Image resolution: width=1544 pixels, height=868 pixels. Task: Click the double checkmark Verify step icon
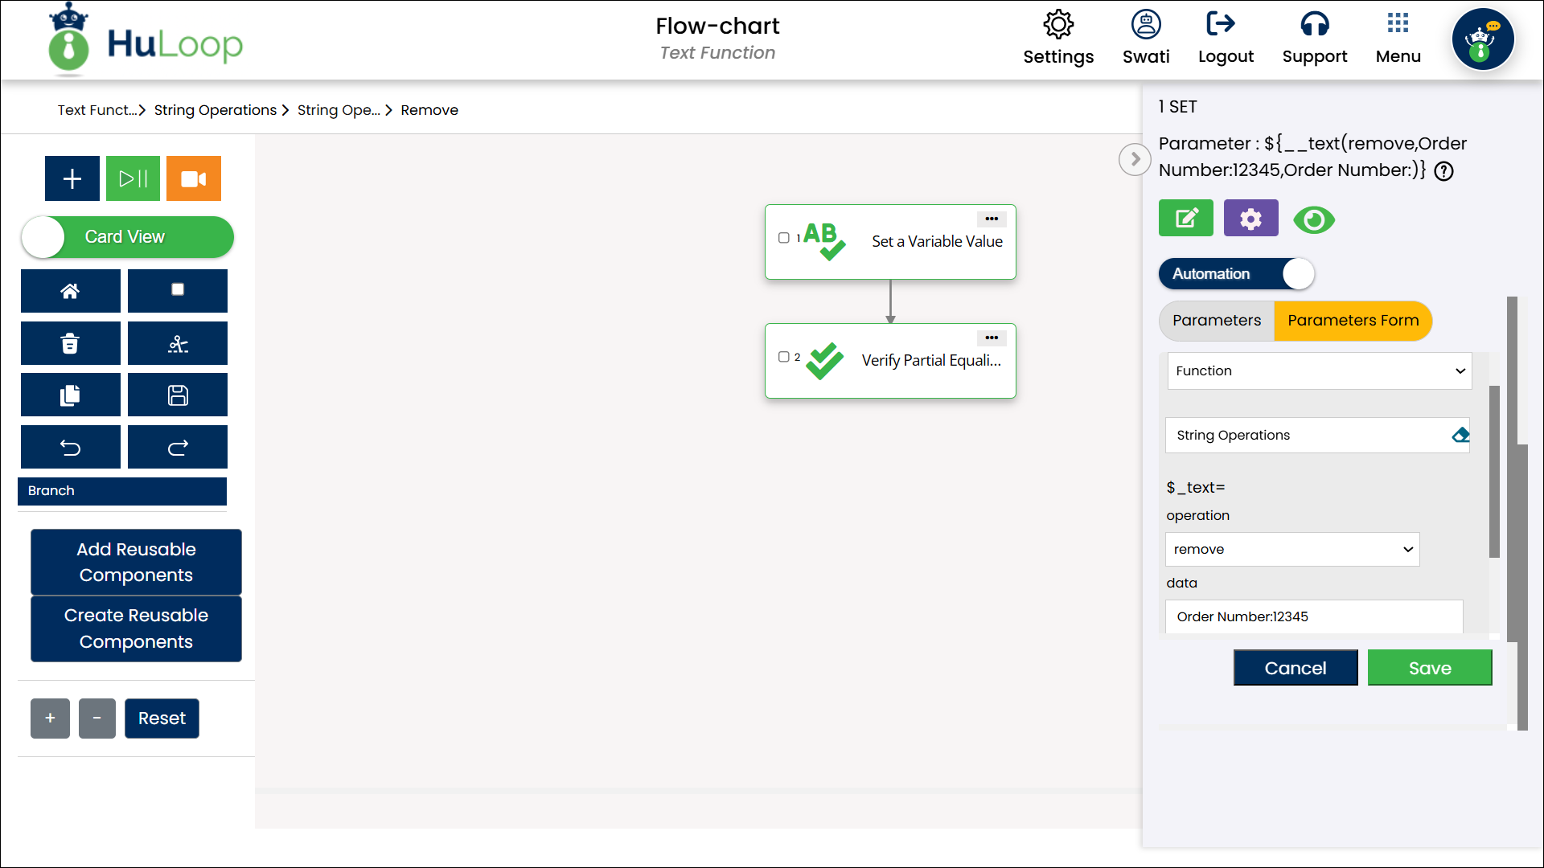click(x=825, y=361)
